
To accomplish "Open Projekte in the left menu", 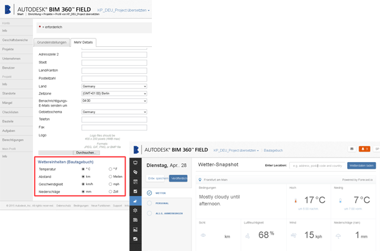I will pos(8,49).
